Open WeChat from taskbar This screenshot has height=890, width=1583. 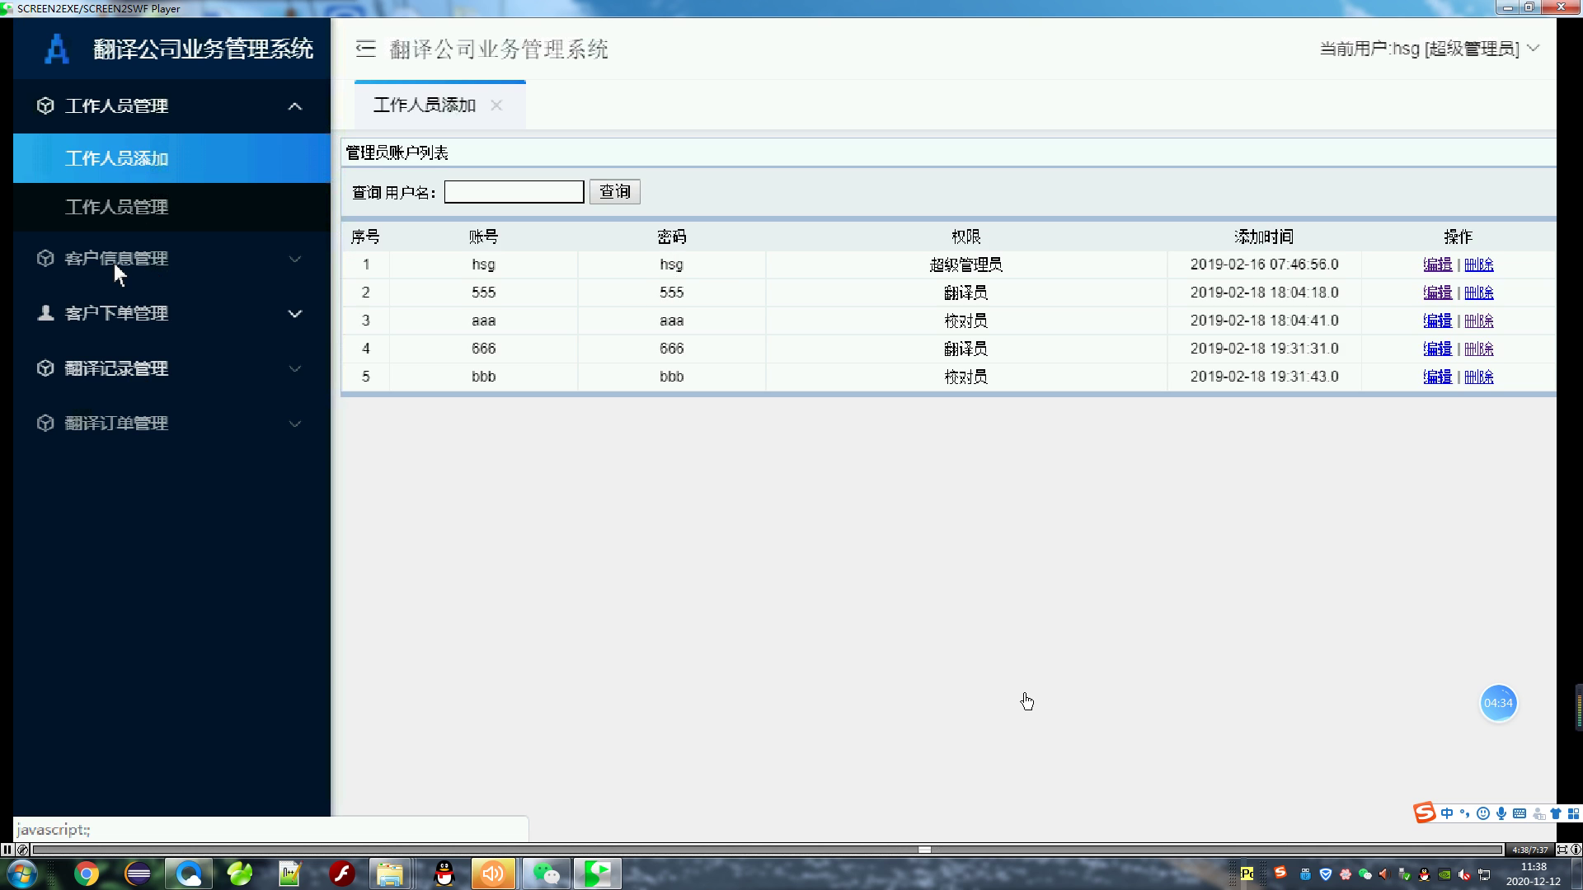[x=546, y=874]
